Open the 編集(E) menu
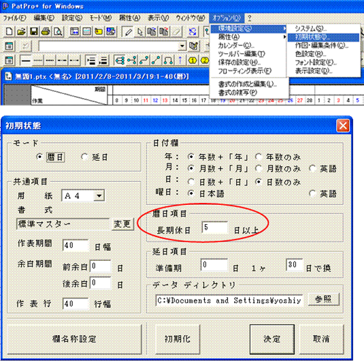Screen dimensions: 364x361 click(x=44, y=18)
